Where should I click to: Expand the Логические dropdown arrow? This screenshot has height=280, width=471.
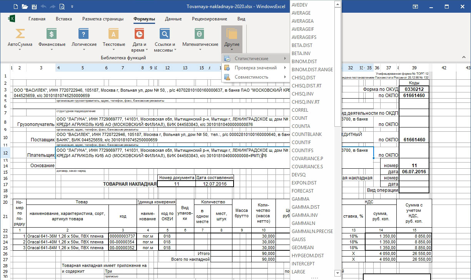click(84, 50)
